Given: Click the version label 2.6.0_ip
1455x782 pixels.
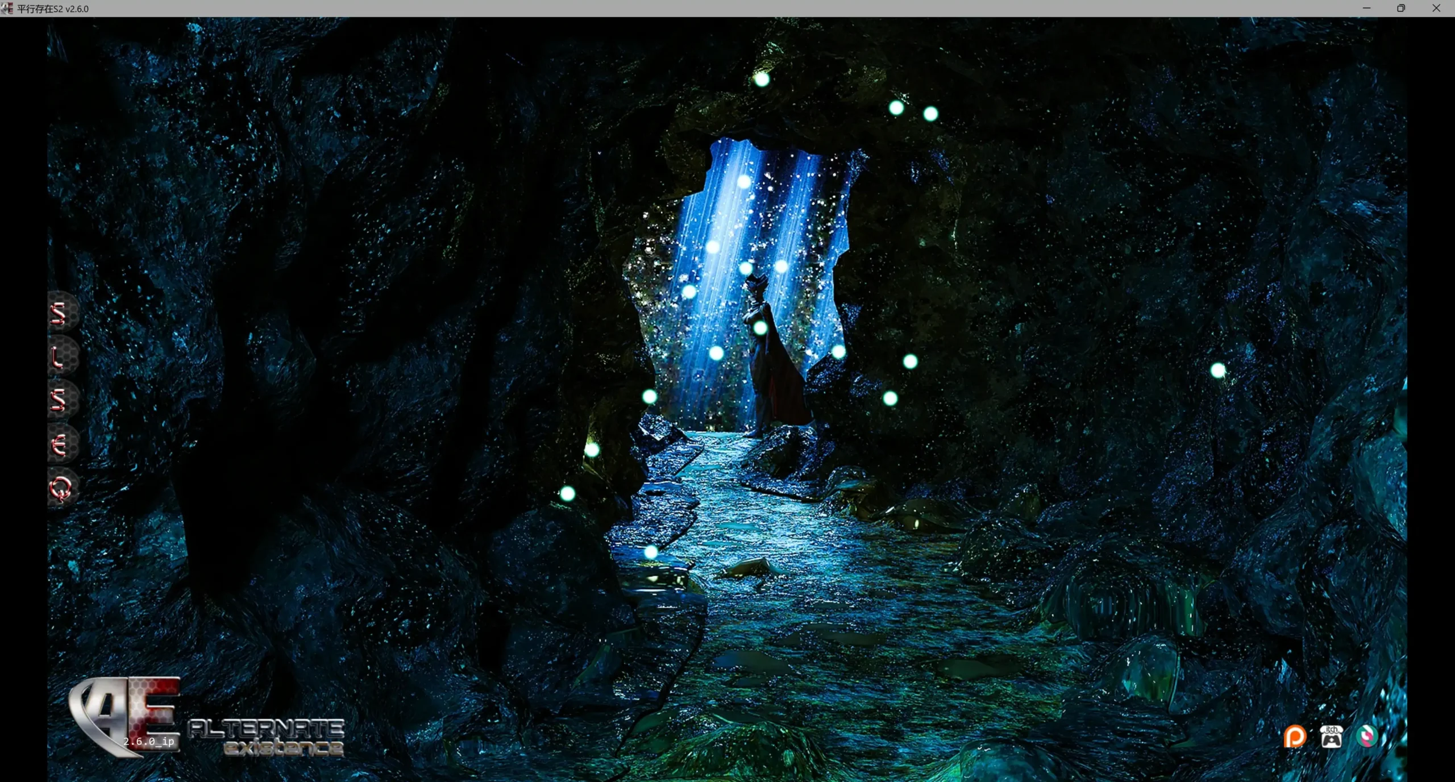Looking at the screenshot, I should [x=149, y=742].
